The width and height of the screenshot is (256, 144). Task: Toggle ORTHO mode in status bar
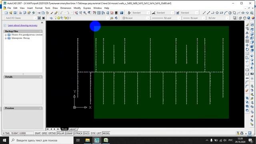coord(52,133)
